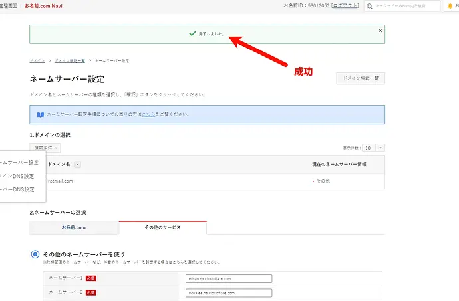Expand その他 nameserver info chevron

coord(313,181)
